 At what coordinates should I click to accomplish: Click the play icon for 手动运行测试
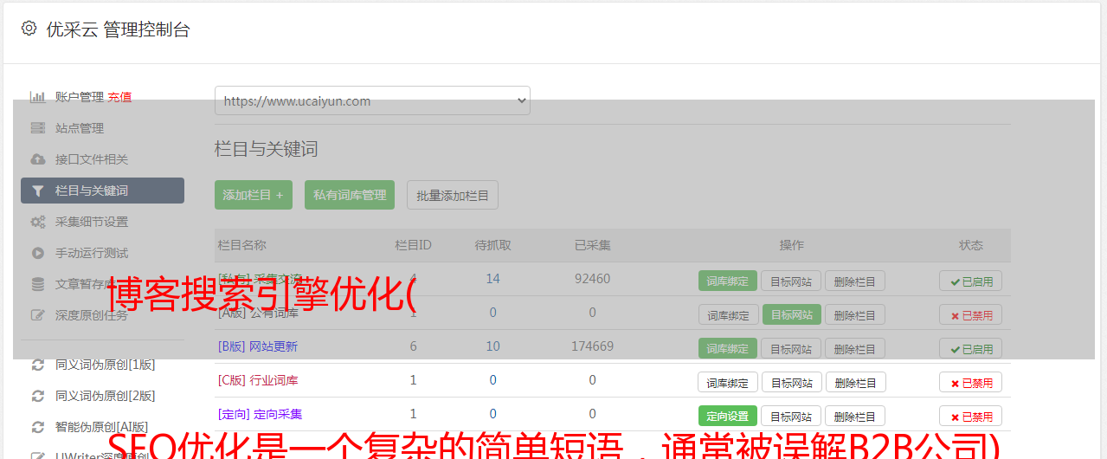(x=37, y=253)
